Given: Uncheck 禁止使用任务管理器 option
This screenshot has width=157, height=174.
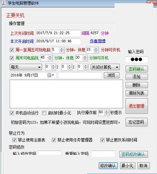Looking at the screenshot, I should click(54, 140).
